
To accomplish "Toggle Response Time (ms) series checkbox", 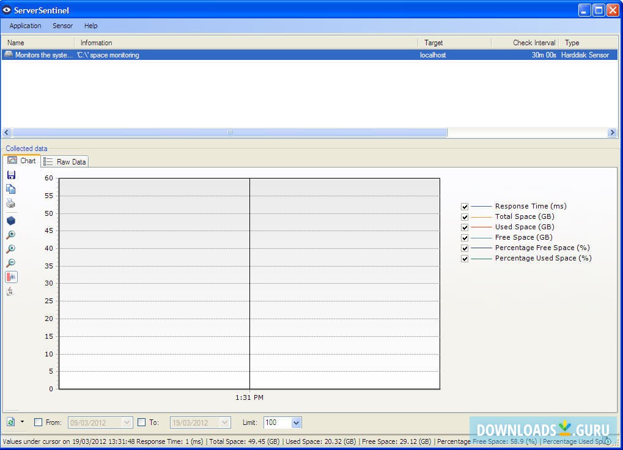I will pos(465,207).
